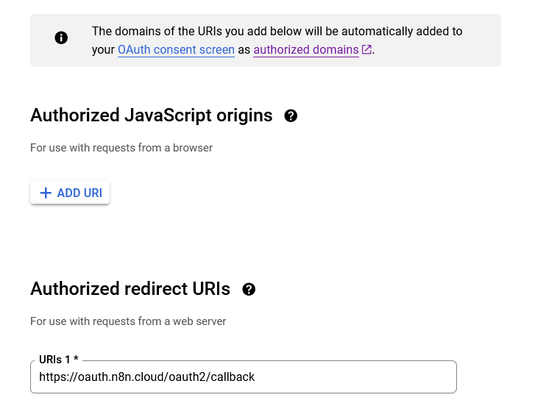
Task: Click the external-link icon after authorized domains
Action: pyautogui.click(x=366, y=49)
